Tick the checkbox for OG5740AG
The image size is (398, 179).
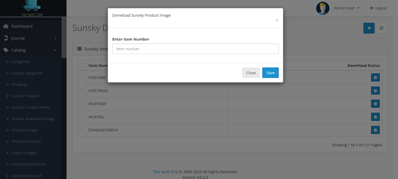[x=81, y=91]
